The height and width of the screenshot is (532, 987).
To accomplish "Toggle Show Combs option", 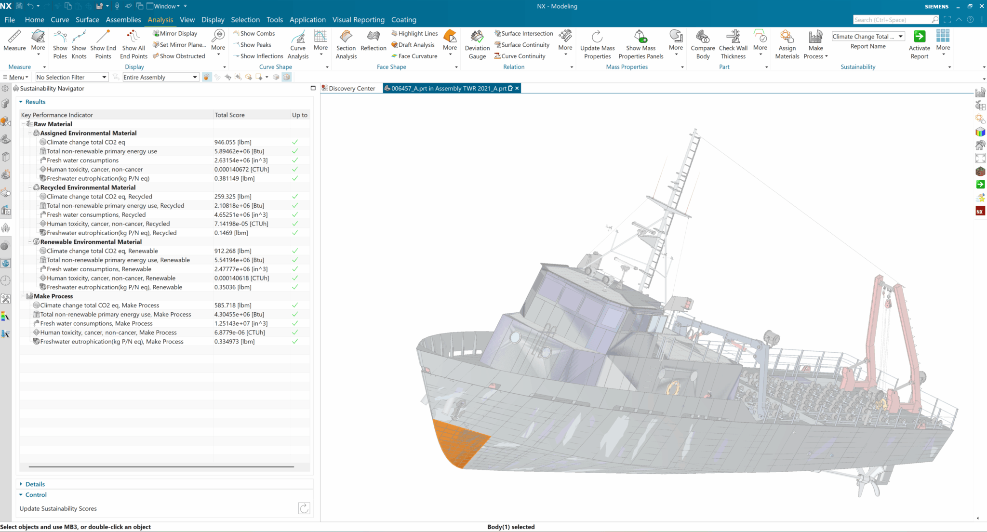I will pos(254,33).
